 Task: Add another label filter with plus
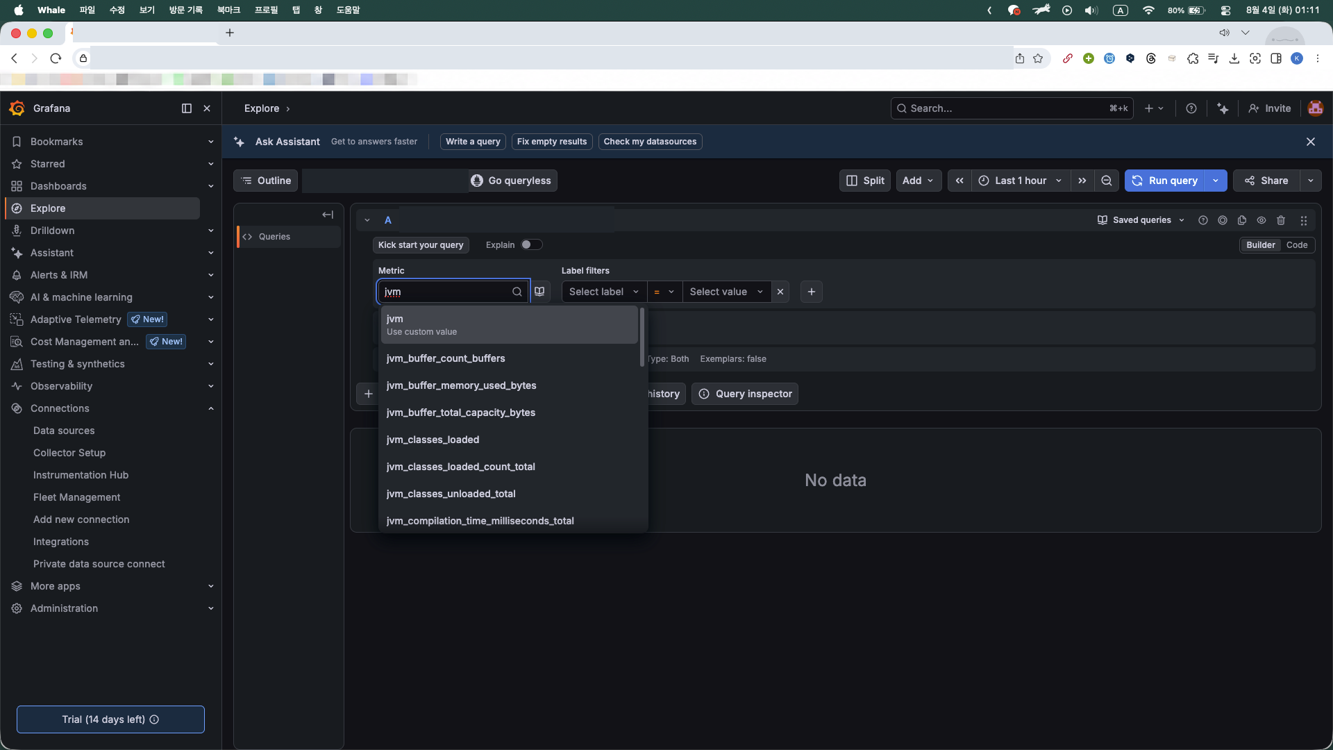pos(812,292)
